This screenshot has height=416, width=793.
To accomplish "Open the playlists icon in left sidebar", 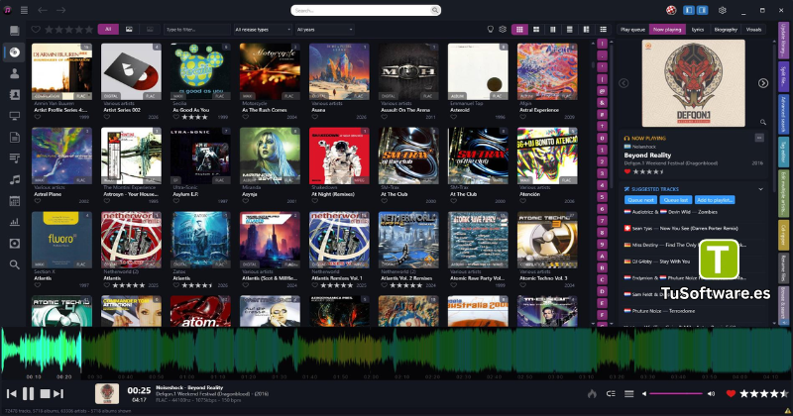I will coord(14,158).
